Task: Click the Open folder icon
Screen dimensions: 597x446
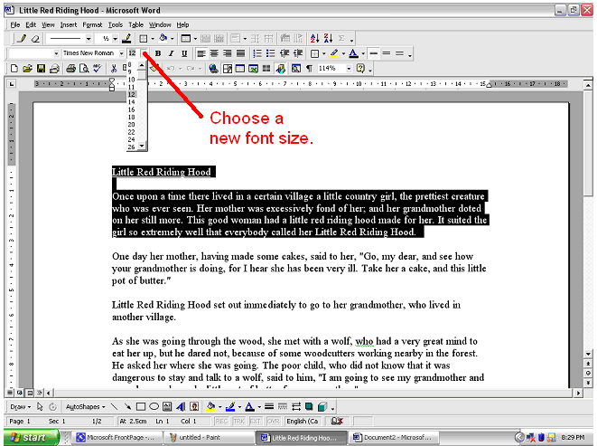Action: pos(28,68)
